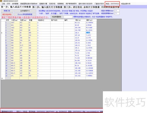This screenshot has height=113, width=147.
Task: Click the 编号 column header
Action: 69,20
